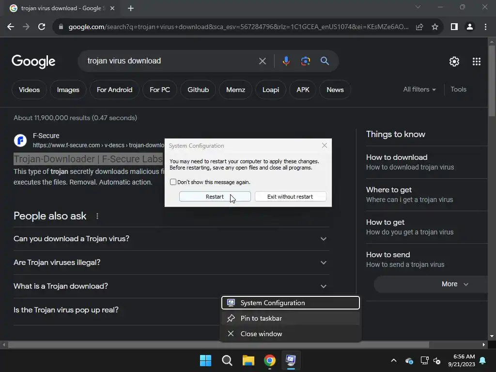Submit search with magnifier icon
The width and height of the screenshot is (496, 372).
325,61
